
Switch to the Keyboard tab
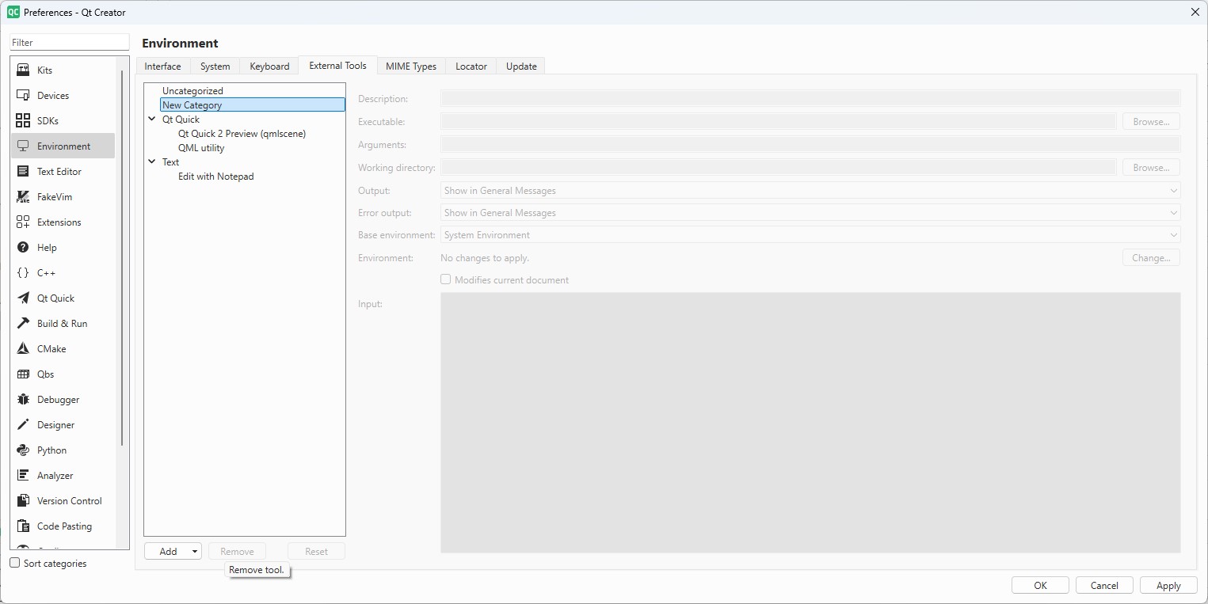coord(269,66)
